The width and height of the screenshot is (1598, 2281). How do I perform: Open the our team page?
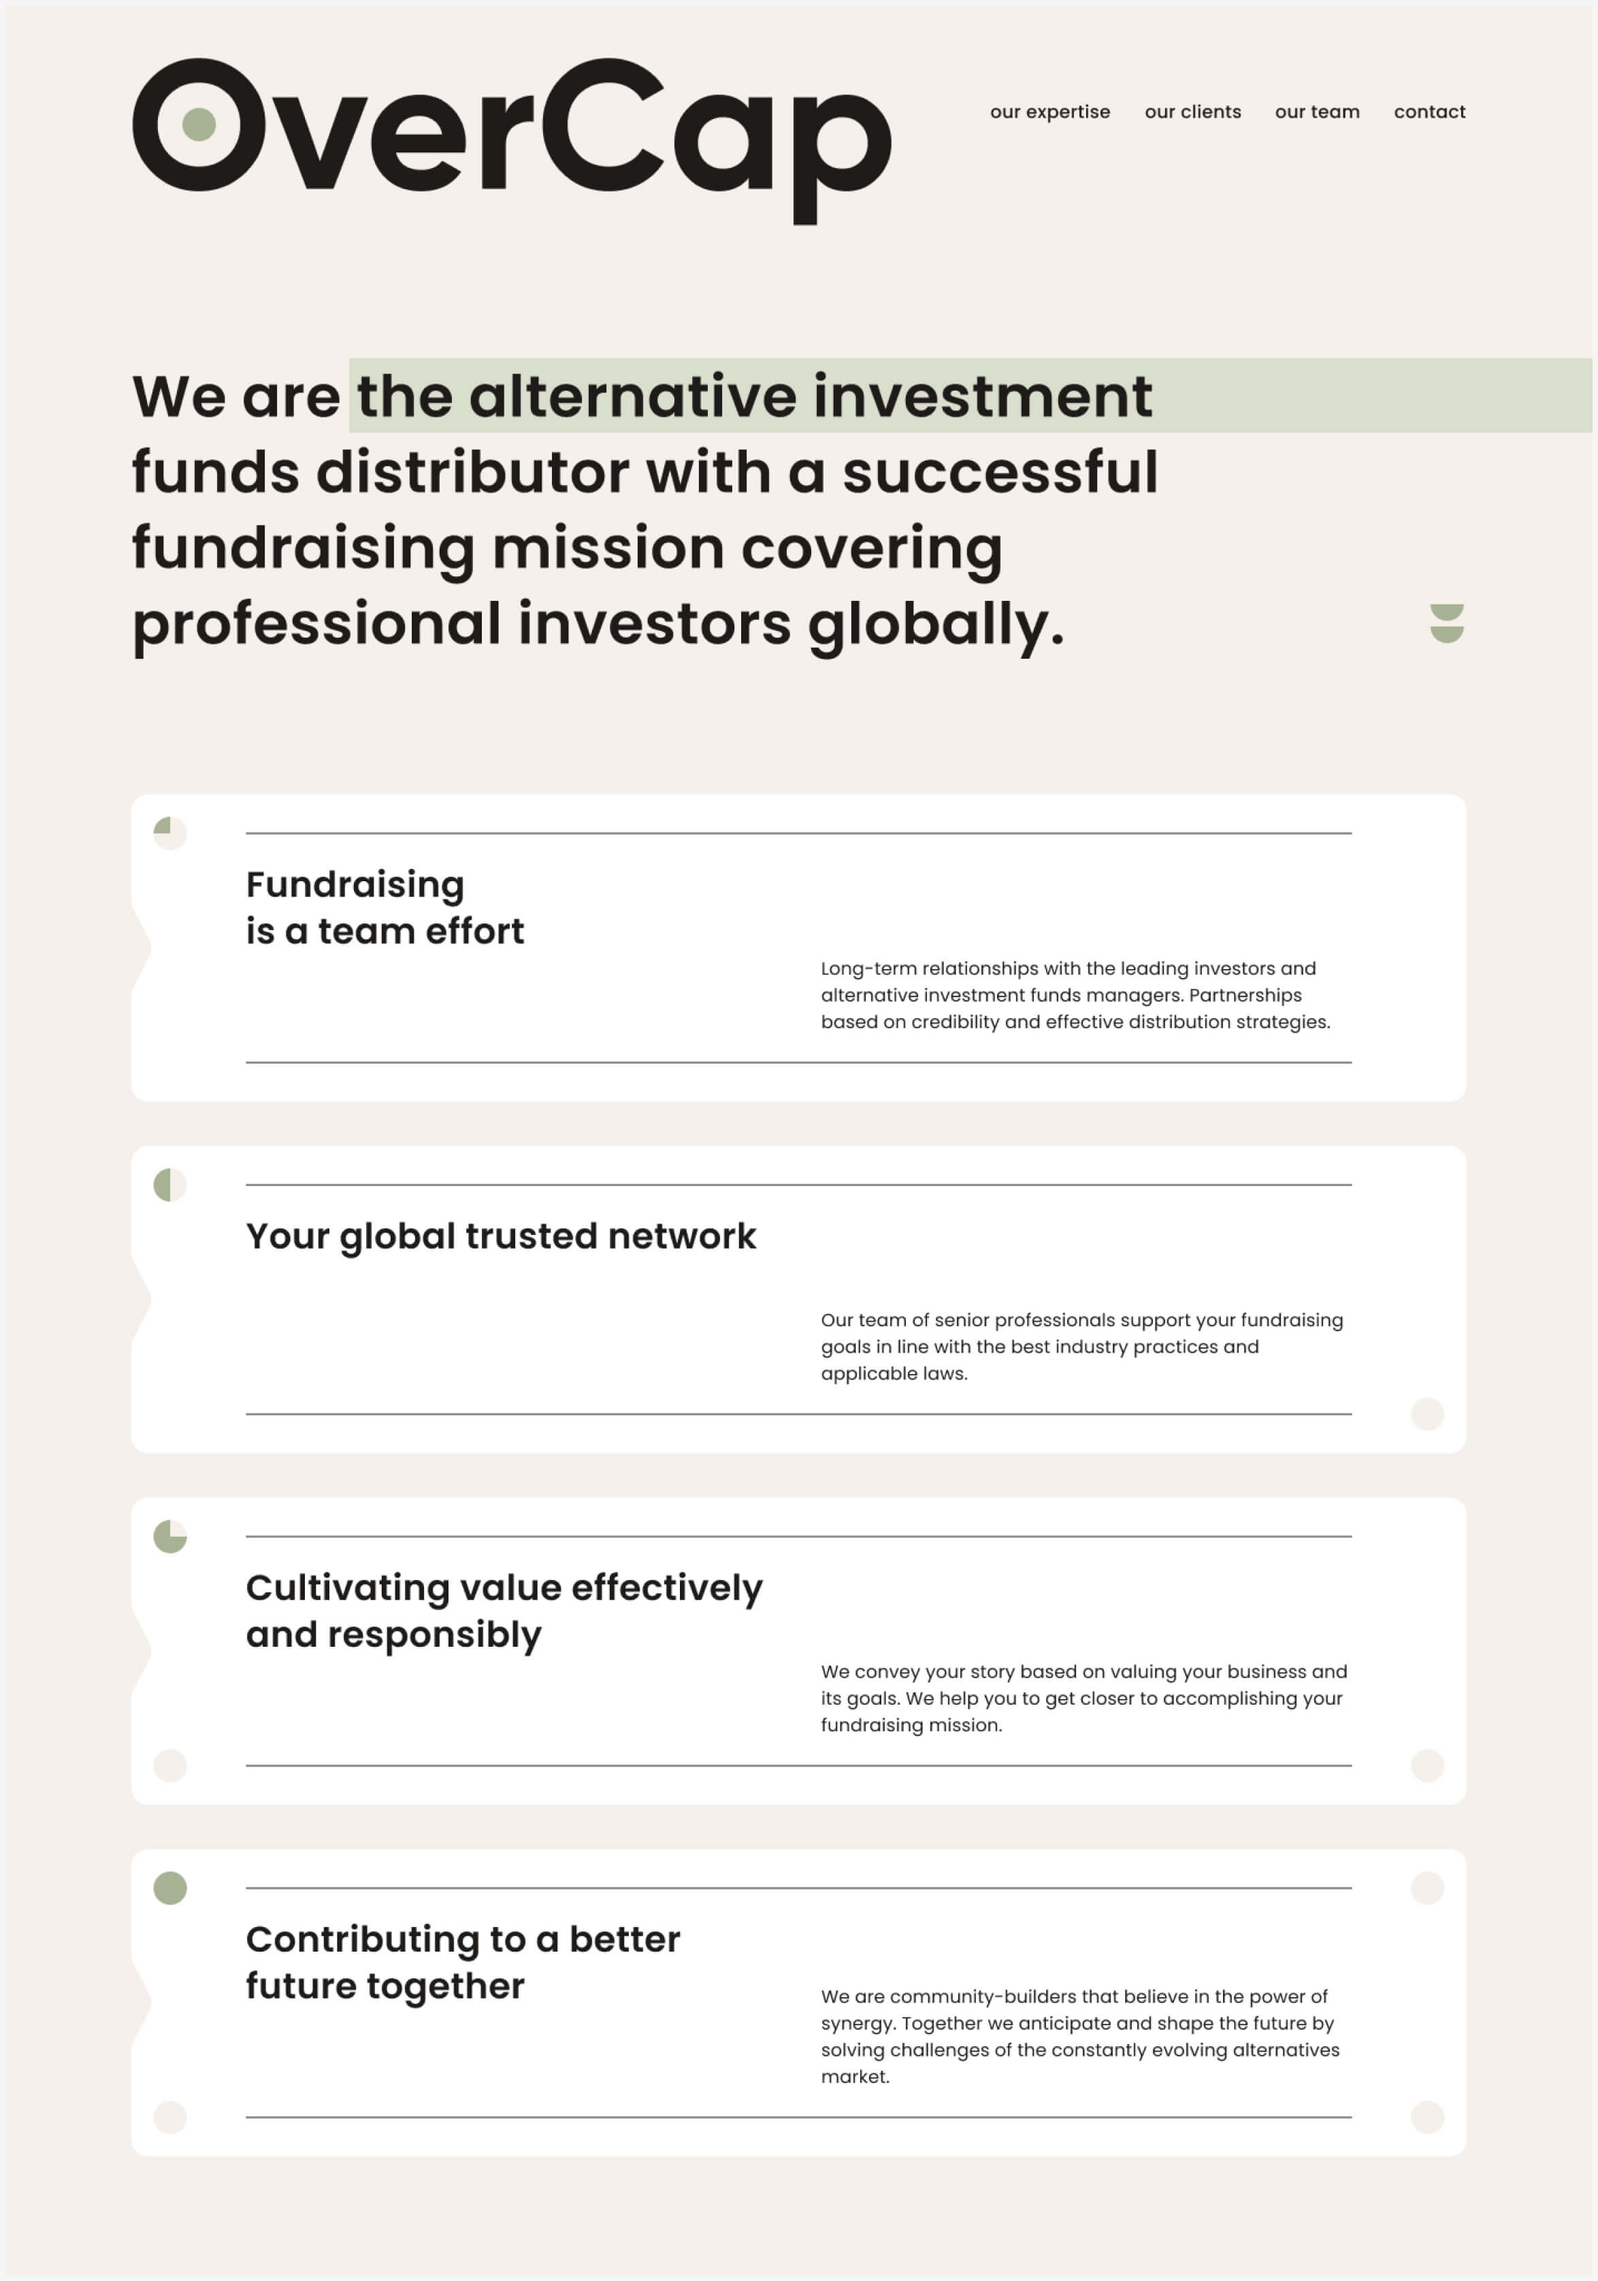click(x=1317, y=112)
